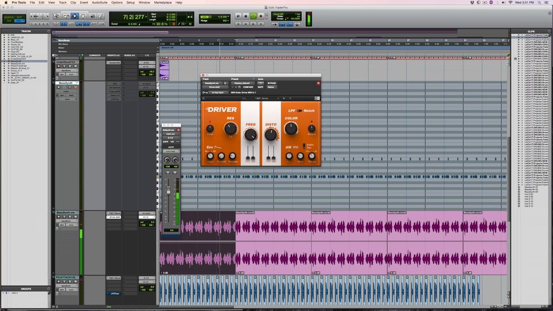
Task: Click the Driver-AAX insert on BassSynth.cm track
Action: [114, 217]
